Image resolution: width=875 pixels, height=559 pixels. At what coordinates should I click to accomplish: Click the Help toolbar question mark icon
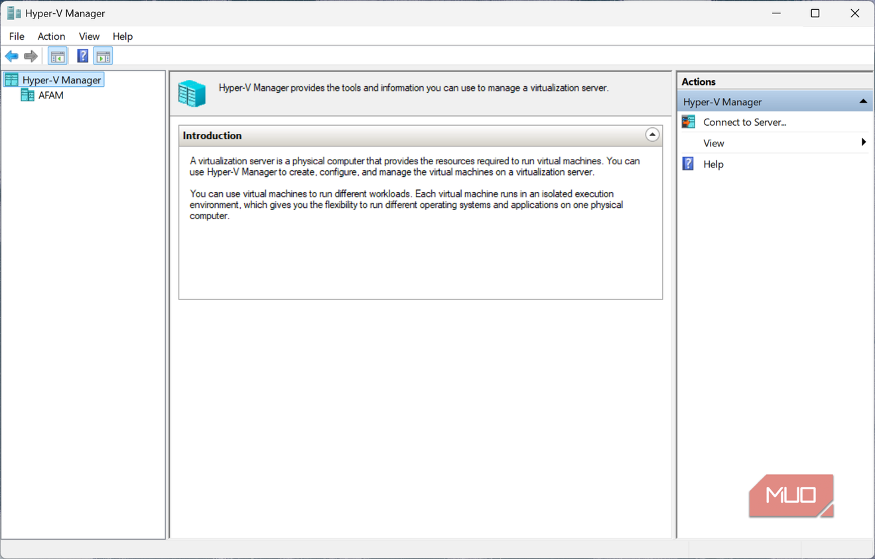click(x=83, y=56)
